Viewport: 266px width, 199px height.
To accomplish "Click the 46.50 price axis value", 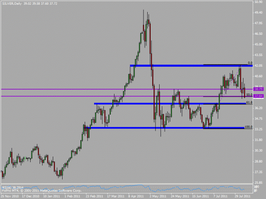I will tap(258, 34).
